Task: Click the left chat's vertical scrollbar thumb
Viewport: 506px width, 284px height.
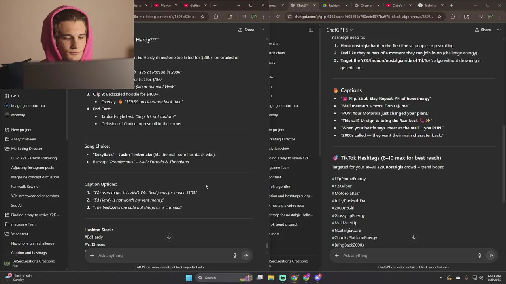Action: click(x=267, y=246)
